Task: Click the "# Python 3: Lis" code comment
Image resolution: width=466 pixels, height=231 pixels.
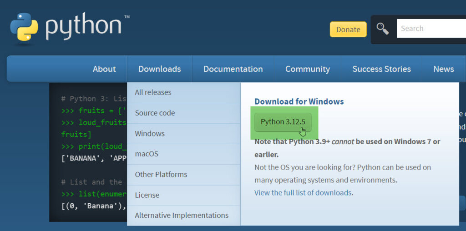Action: point(94,99)
